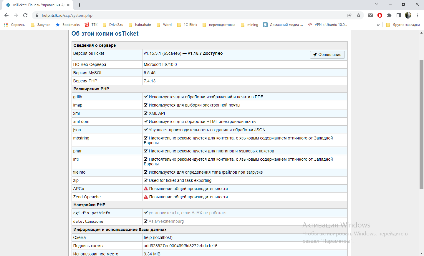The image size is (424, 256).
Task: Open the habrahabr bookmark folder
Action: pos(140,25)
